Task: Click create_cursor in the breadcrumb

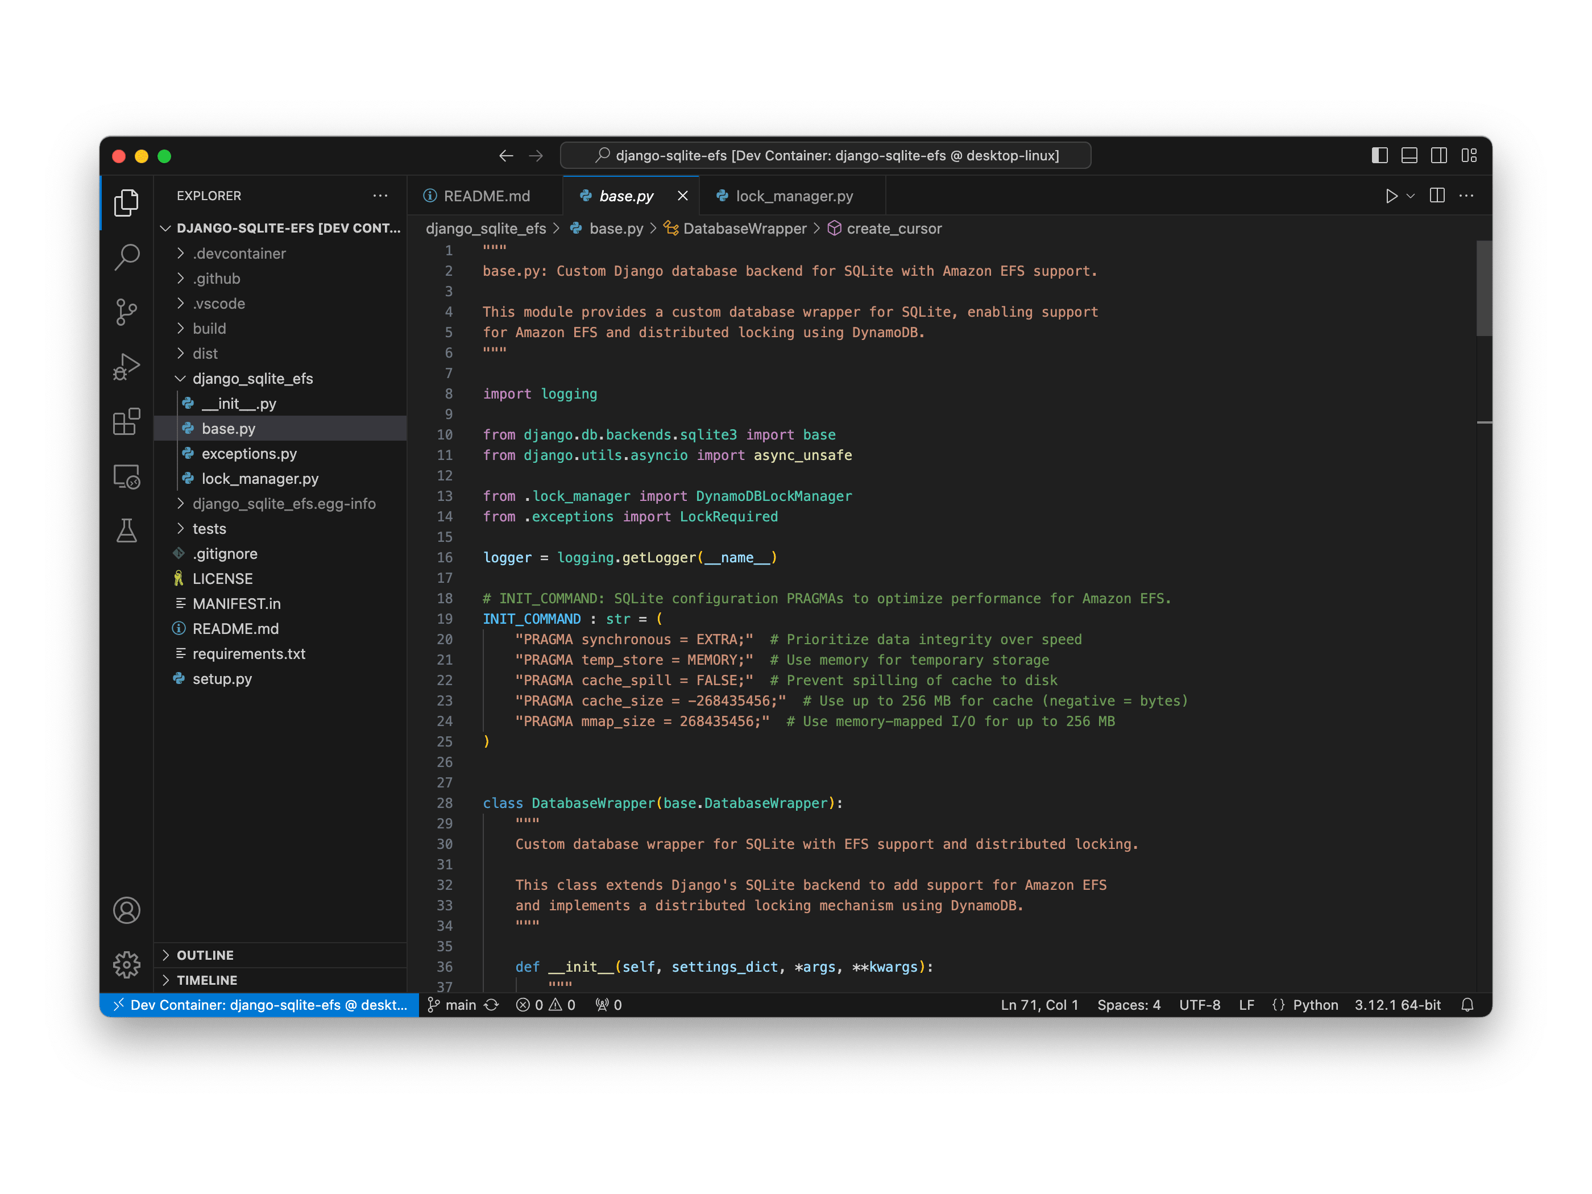Action: tap(885, 228)
